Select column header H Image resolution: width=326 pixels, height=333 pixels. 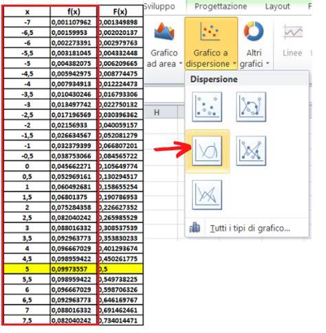[157, 113]
